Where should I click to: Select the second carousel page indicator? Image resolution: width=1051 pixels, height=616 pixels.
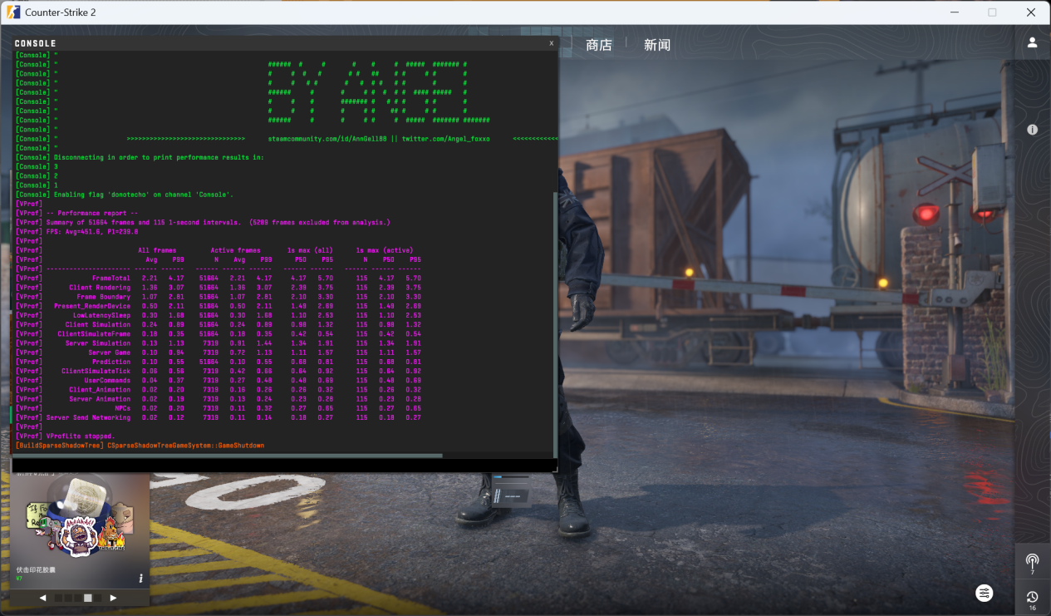coord(68,598)
